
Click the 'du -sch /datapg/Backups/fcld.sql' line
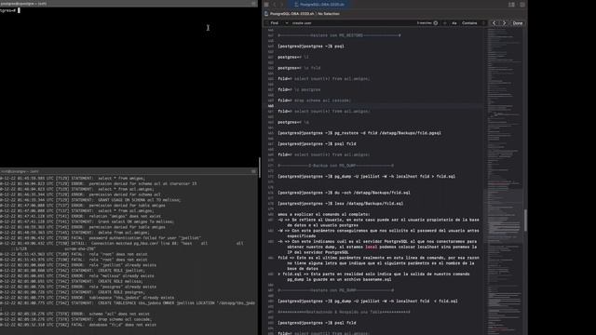coord(344,193)
